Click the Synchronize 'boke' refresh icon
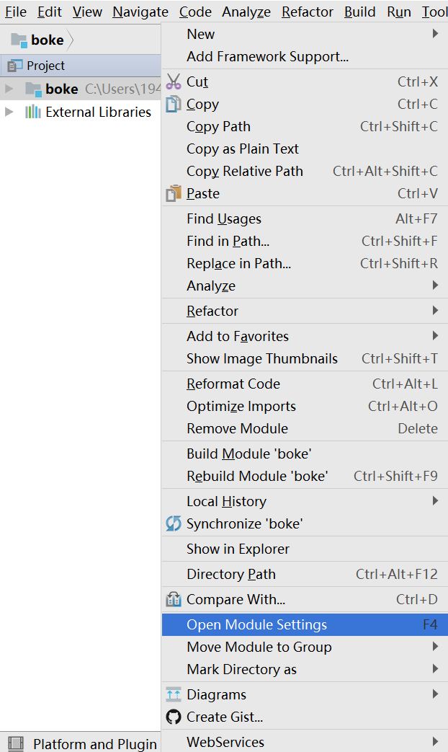Image resolution: width=448 pixels, height=752 pixels. (x=174, y=523)
